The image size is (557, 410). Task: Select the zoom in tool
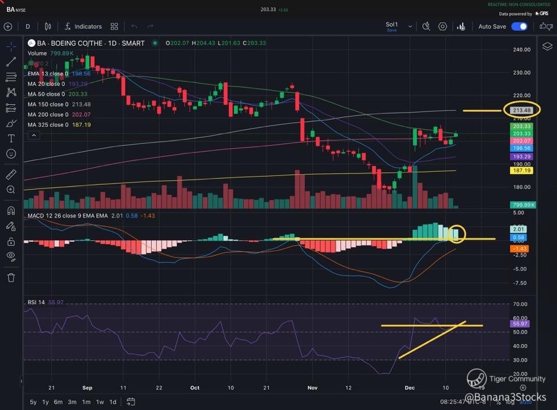click(x=11, y=190)
